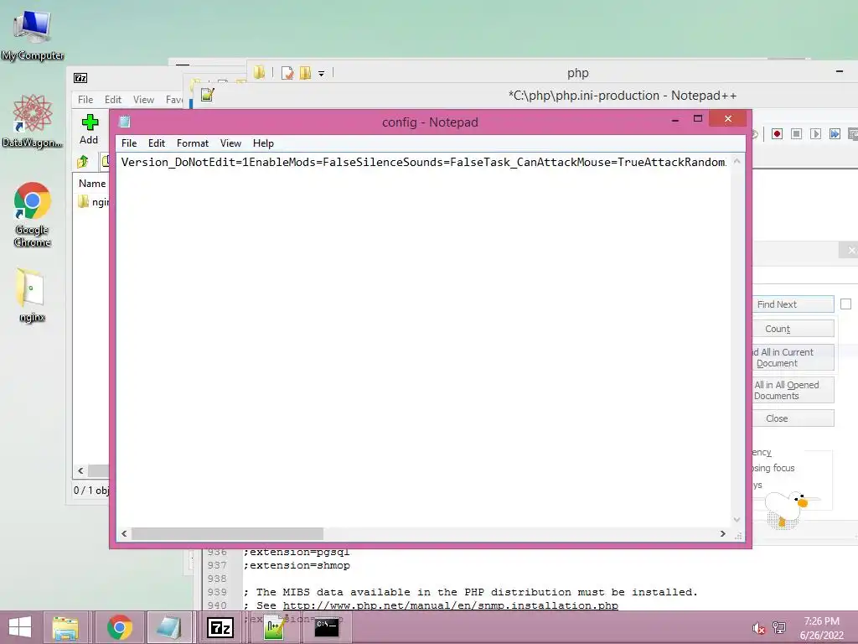
Task: Switch to 7-Zip in the taskbar
Action: pos(220,627)
